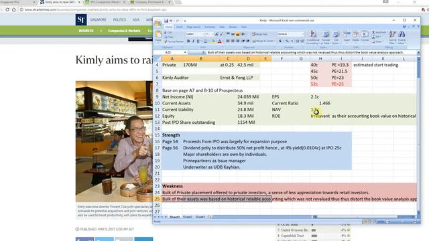Image resolution: width=429 pixels, height=241 pixels.
Task: Open the cell Borders tool
Action: (205, 42)
